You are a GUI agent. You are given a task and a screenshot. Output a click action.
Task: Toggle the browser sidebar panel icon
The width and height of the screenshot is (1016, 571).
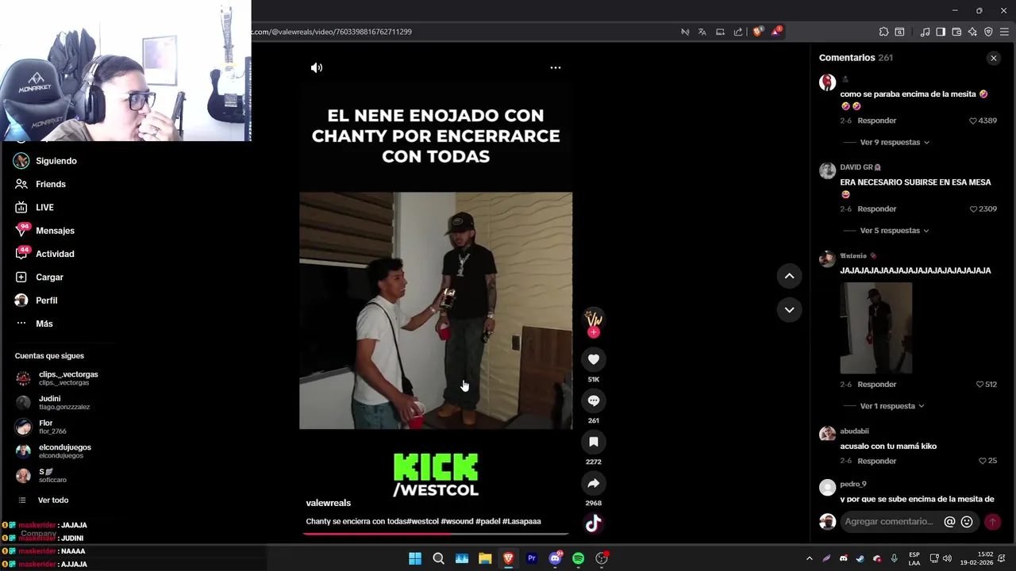pyautogui.click(x=941, y=32)
